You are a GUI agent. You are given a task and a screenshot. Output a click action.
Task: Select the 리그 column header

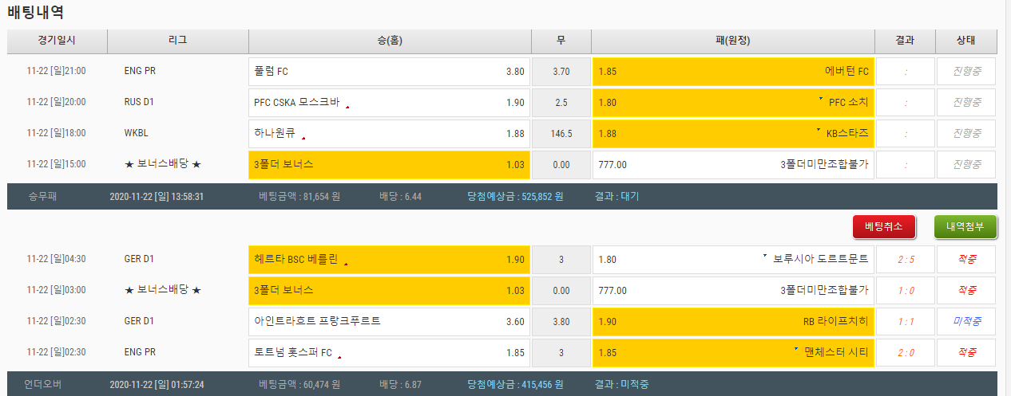(x=177, y=41)
